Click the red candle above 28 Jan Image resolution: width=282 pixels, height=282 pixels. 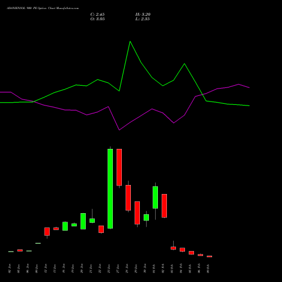[x=128, y=197]
